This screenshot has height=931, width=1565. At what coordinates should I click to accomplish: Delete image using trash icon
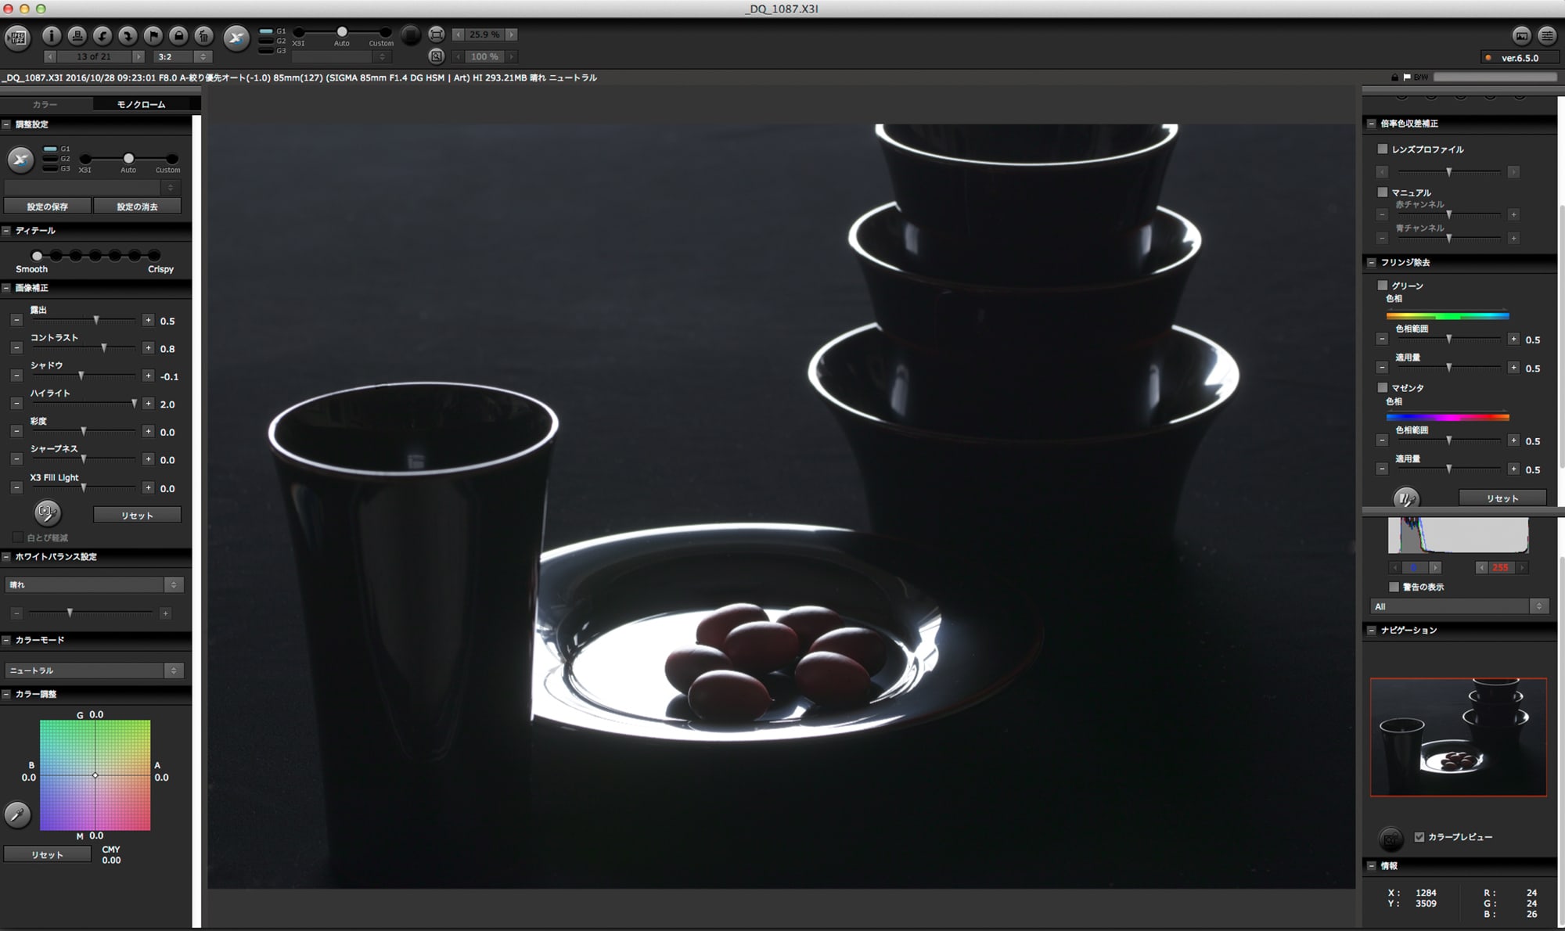[203, 35]
